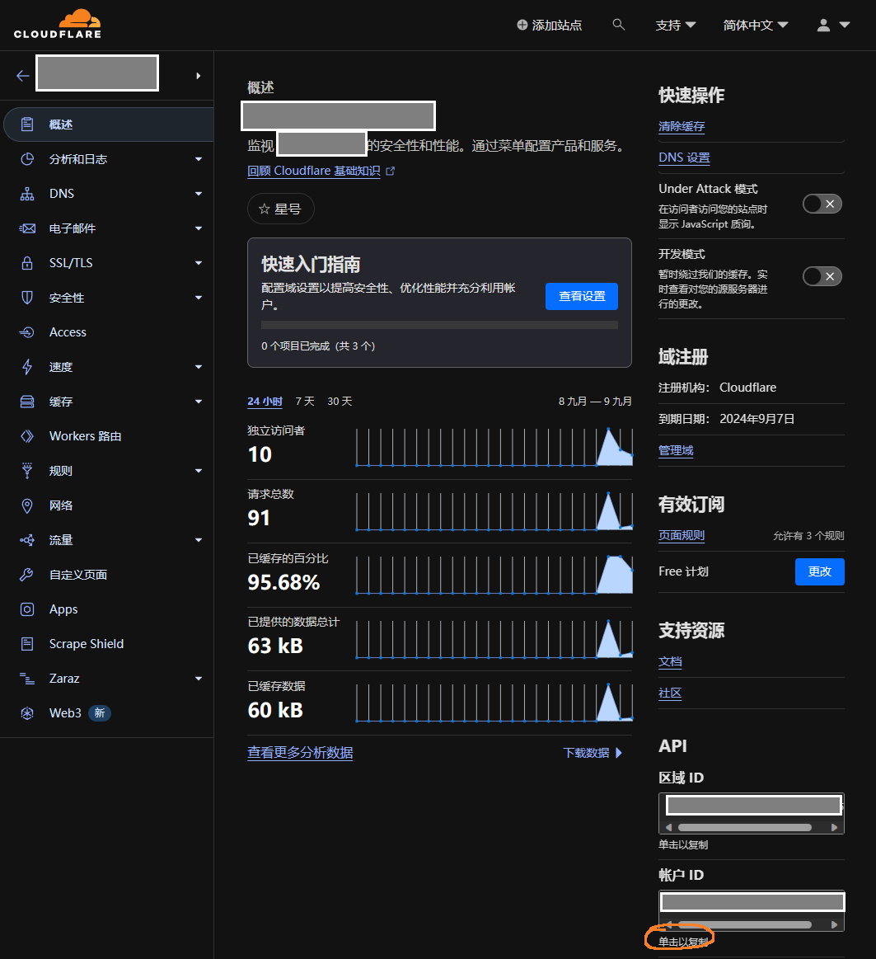The width and height of the screenshot is (876, 959).
Task: Open the Web3 icon in the sidebar
Action: (x=27, y=713)
